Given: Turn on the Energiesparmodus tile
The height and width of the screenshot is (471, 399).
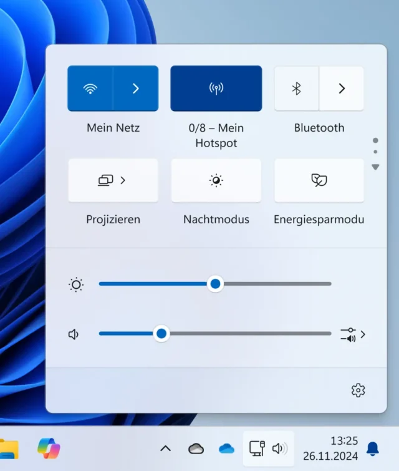Looking at the screenshot, I should click(319, 180).
